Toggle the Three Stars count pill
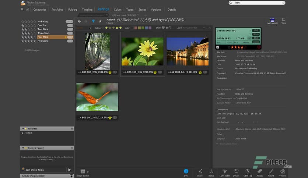 pyautogui.click(x=70, y=33)
